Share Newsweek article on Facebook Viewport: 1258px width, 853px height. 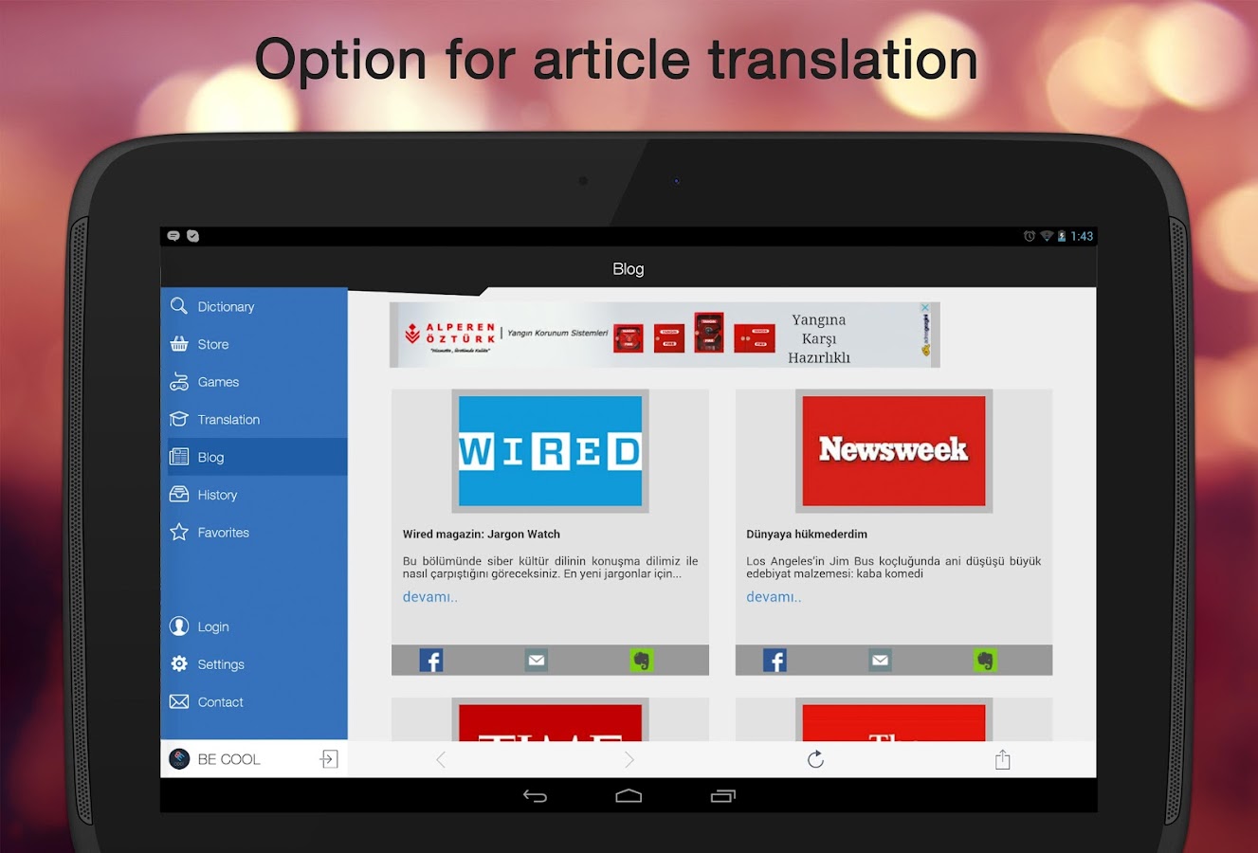(775, 661)
